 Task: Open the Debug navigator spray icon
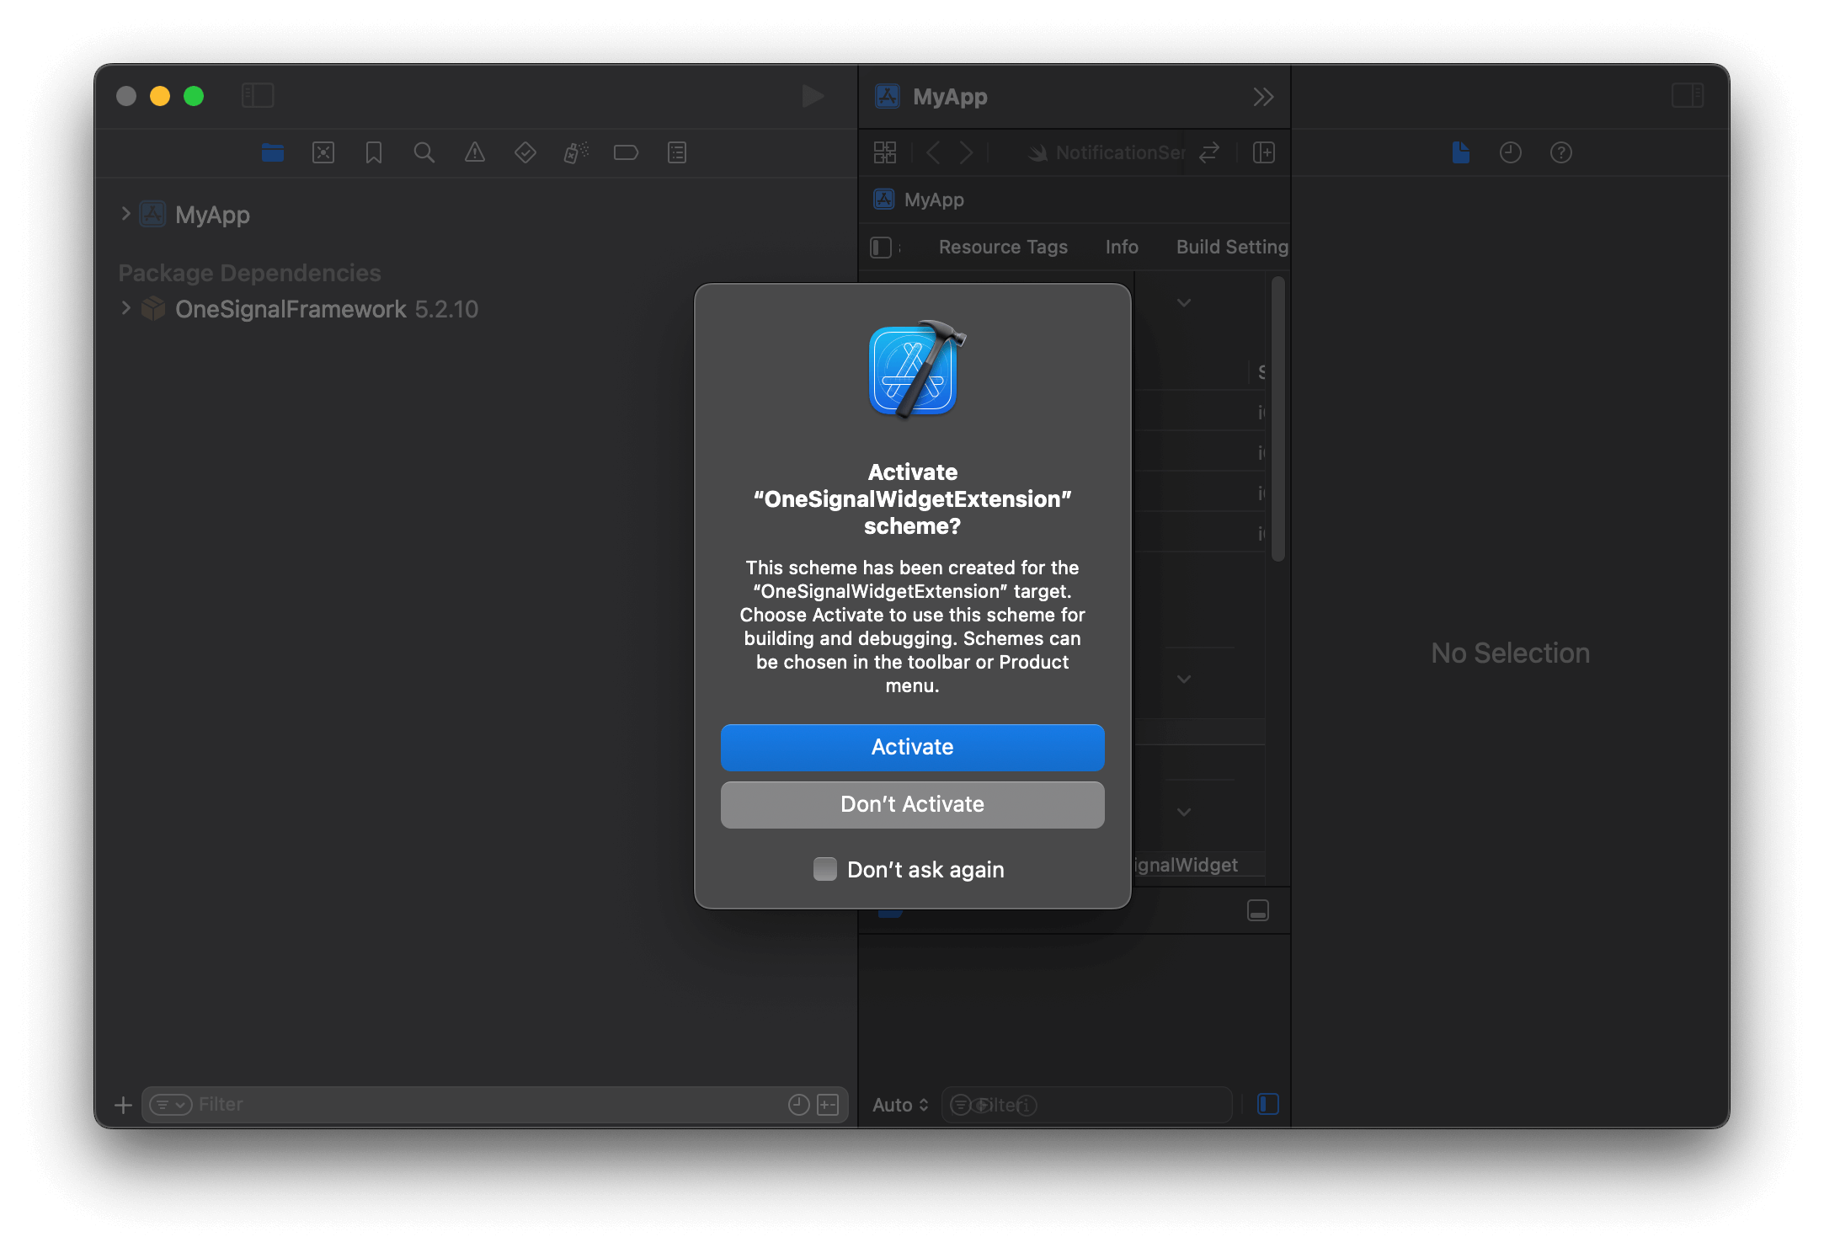(x=576, y=152)
